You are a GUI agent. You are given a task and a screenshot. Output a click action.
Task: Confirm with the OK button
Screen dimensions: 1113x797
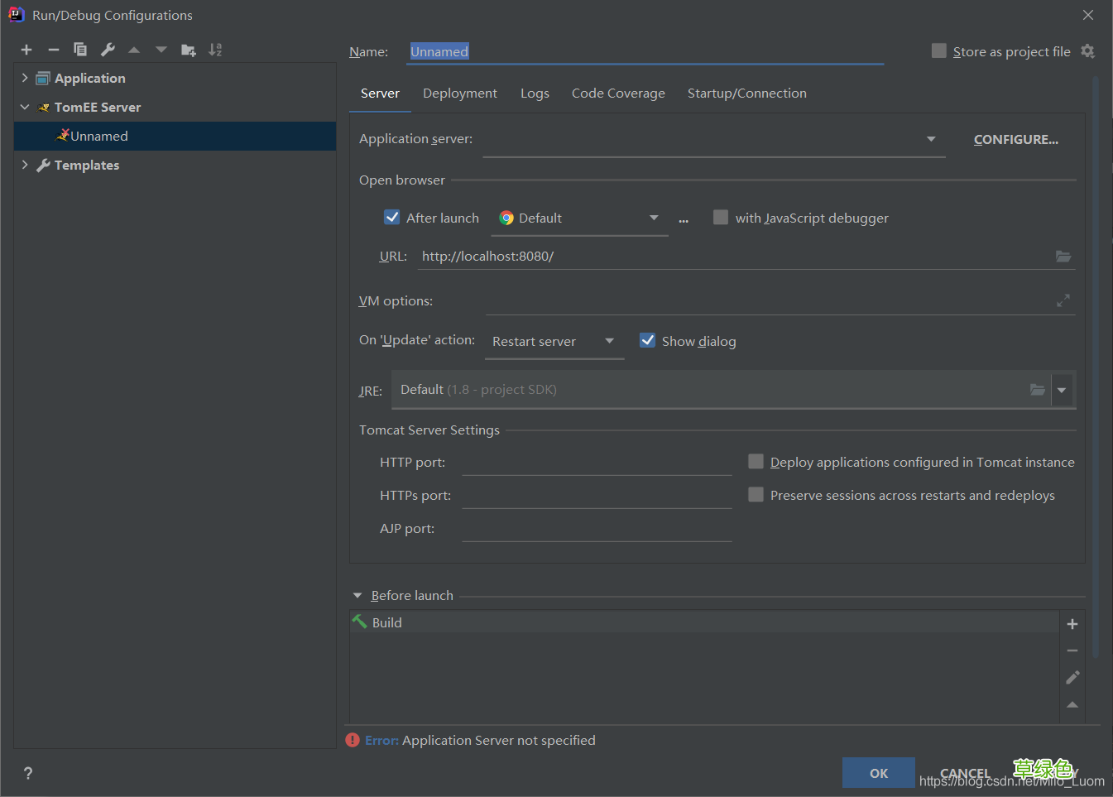(x=878, y=773)
